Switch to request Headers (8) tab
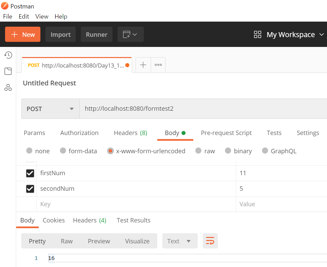The image size is (327, 267). (x=131, y=133)
